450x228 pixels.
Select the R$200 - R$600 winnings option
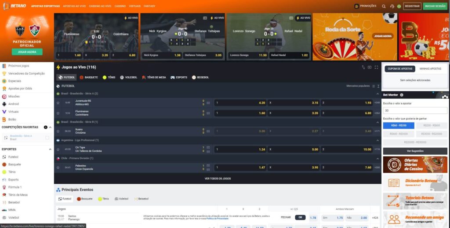[432, 125]
